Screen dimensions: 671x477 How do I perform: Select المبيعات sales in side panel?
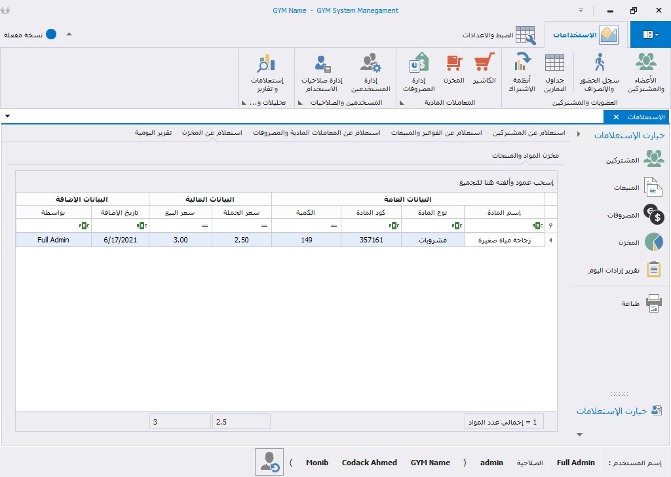click(638, 187)
